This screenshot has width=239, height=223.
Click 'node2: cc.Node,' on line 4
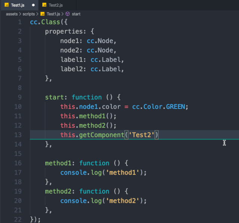pos(88,50)
